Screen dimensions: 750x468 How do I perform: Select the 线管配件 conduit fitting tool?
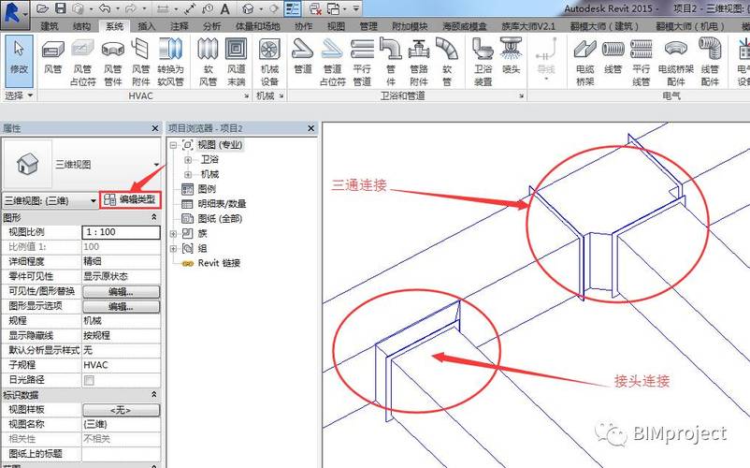point(710,62)
